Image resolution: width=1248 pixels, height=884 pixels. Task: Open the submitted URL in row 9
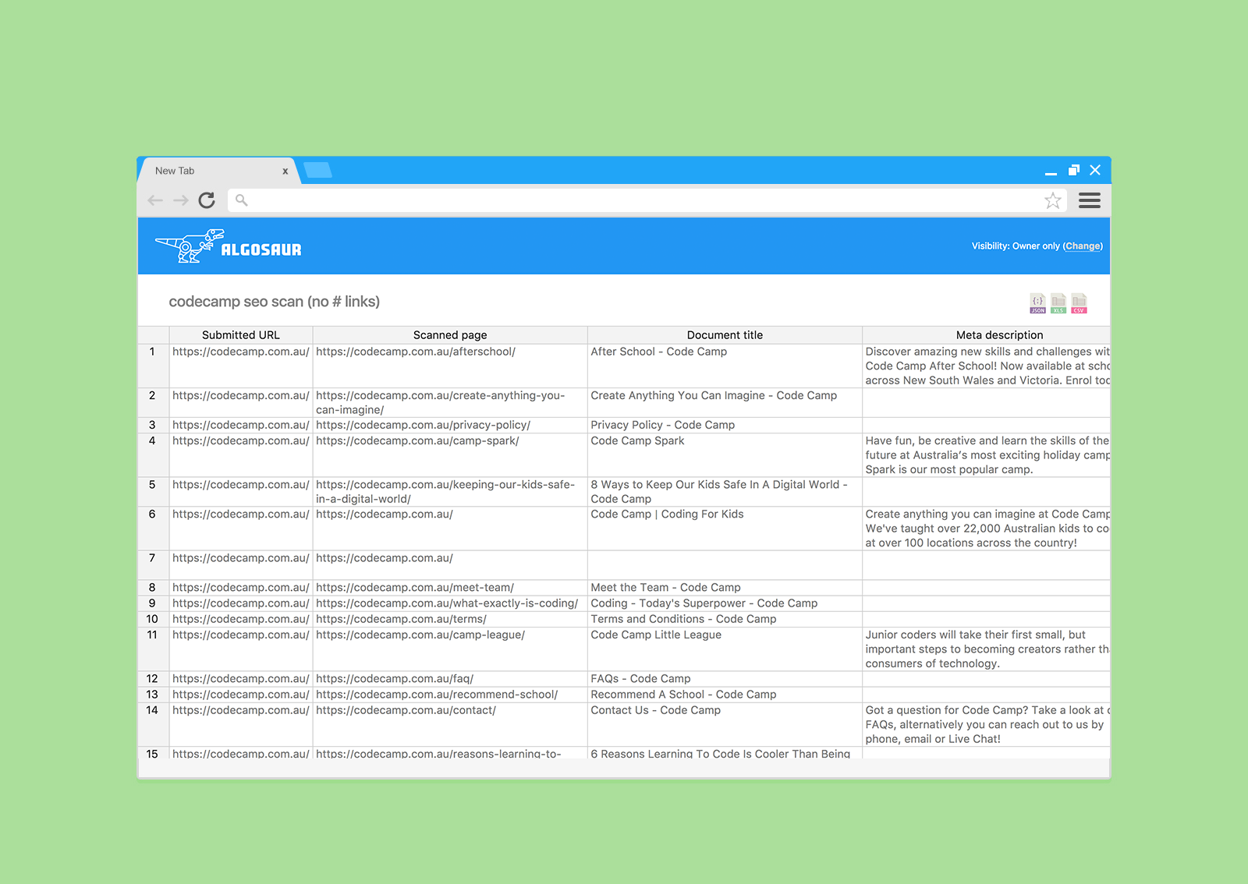241,603
